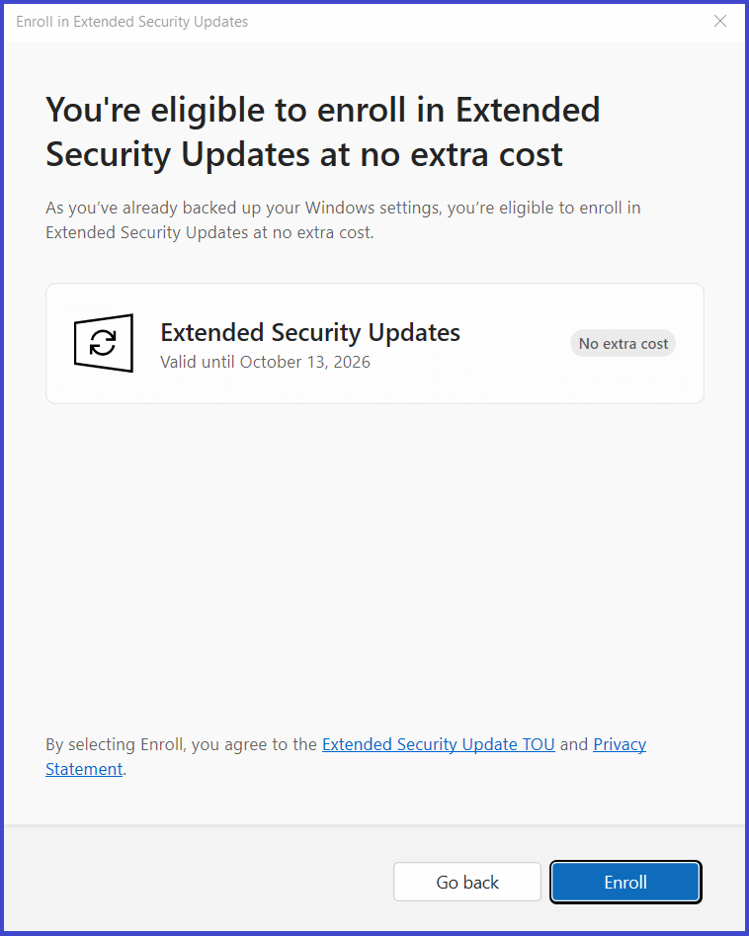
Task: Click the window title Enroll in Extended Security Updates
Action: pos(131,22)
